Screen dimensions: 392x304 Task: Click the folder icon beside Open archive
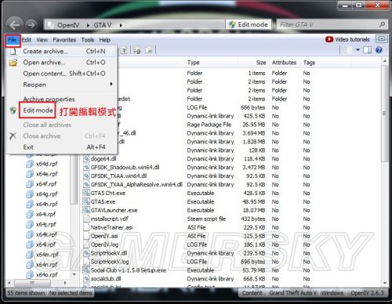(13, 63)
